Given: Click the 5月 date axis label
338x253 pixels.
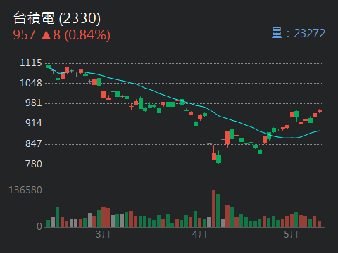Looking at the screenshot, I should point(291,234).
